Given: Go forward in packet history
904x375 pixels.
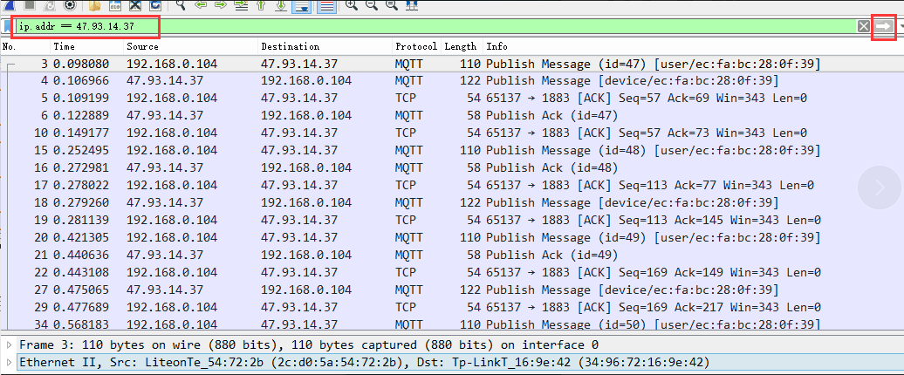Looking at the screenshot, I should (220, 5).
